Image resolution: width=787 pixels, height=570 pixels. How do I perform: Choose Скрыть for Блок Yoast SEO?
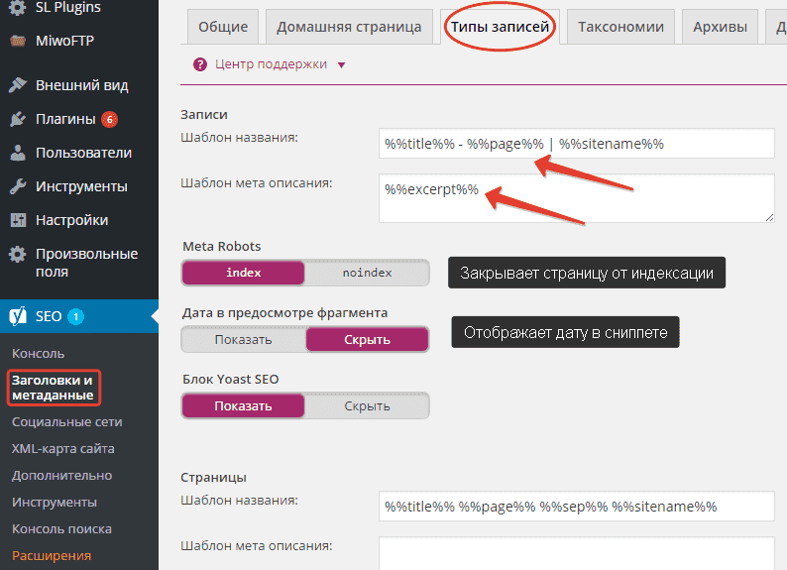[367, 405]
